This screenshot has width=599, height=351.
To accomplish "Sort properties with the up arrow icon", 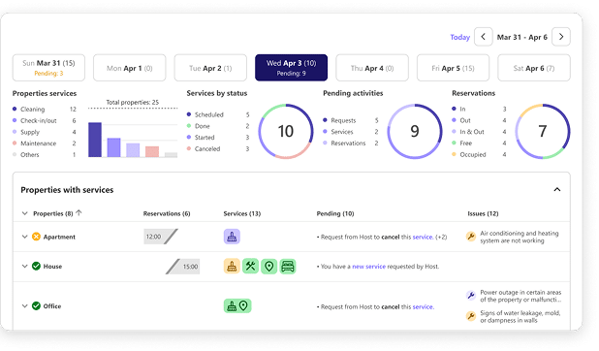I will [x=79, y=213].
